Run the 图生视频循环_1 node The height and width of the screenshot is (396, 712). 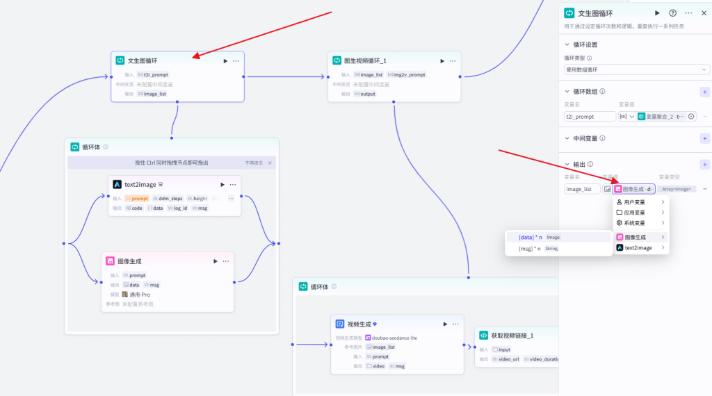tap(442, 60)
